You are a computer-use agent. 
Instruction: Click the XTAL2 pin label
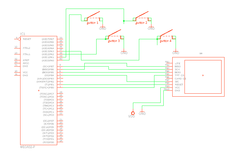[26, 48]
